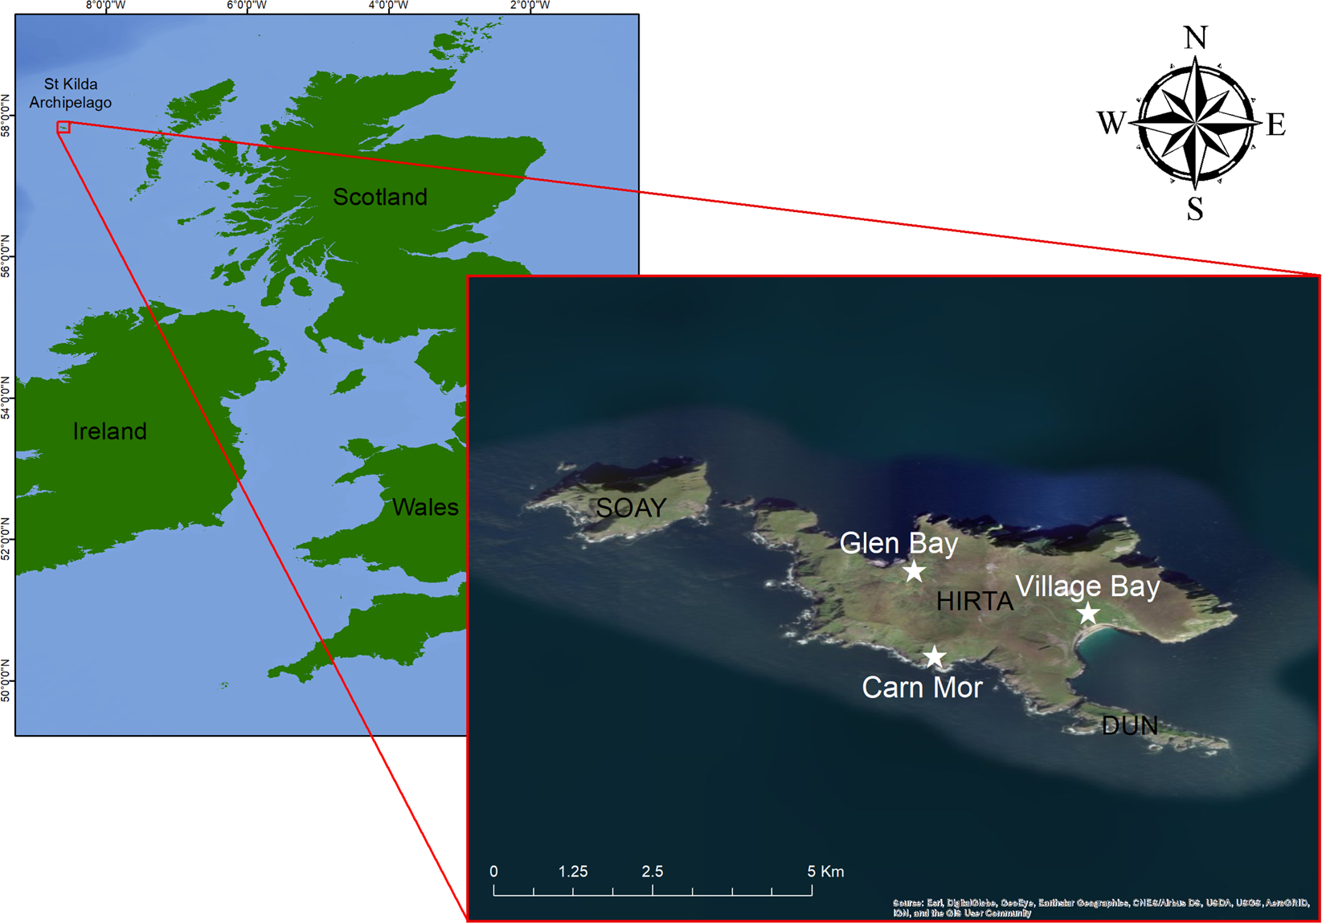The height and width of the screenshot is (923, 1322).
Task: Click the Carn Mor star marker
Action: tap(934, 656)
